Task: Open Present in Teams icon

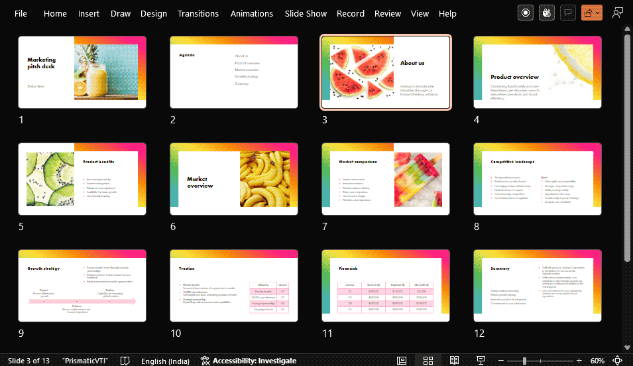Action: pos(547,13)
